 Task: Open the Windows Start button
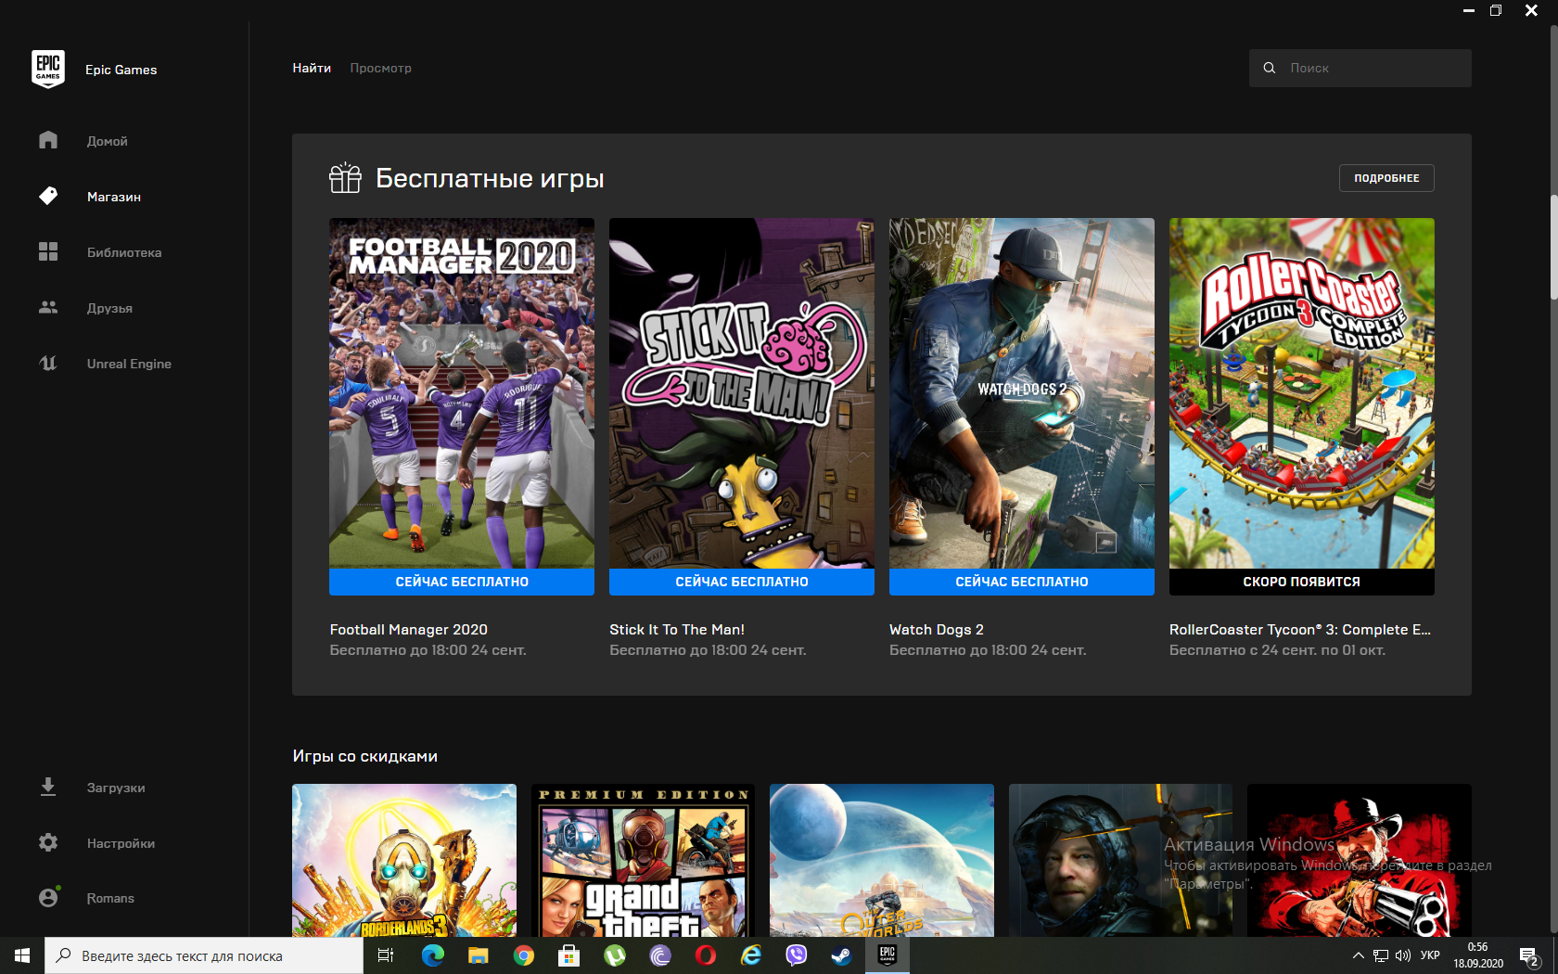pos(22,955)
